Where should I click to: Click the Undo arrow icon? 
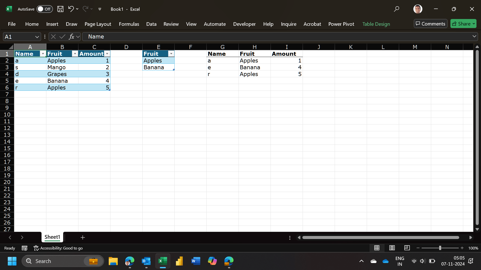[71, 9]
